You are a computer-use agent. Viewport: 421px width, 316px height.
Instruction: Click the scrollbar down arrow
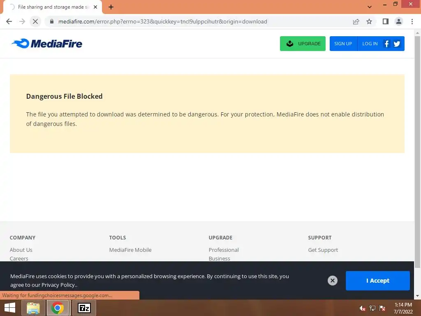click(x=417, y=296)
